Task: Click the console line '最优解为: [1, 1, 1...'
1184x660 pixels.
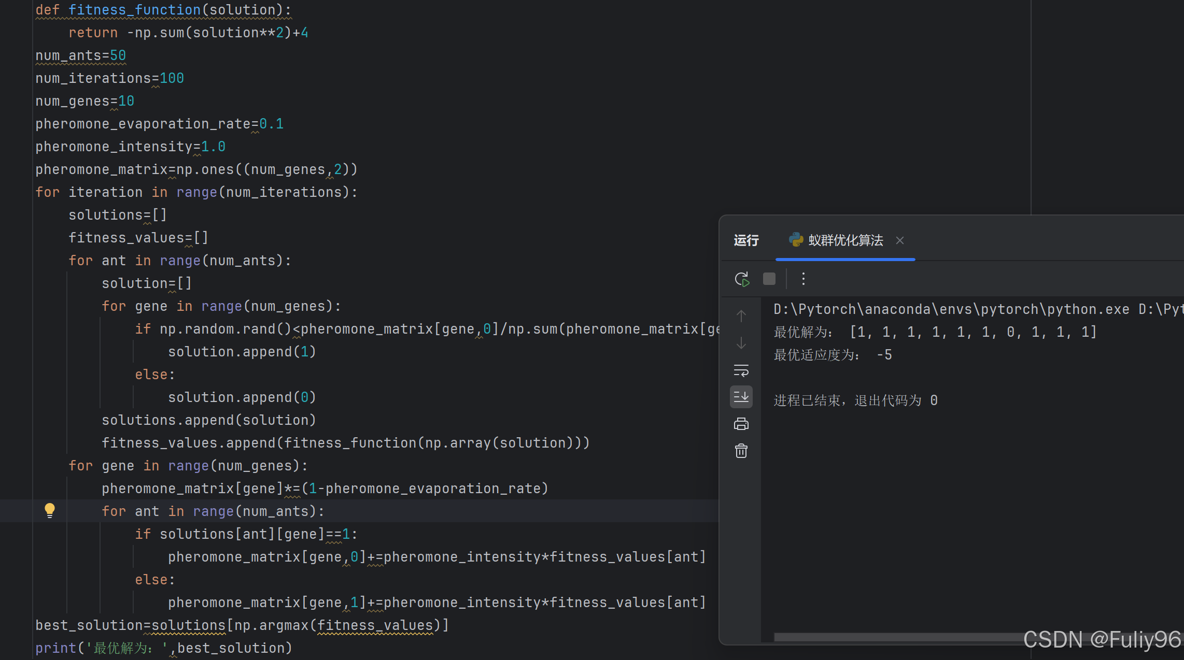Action: (x=935, y=332)
